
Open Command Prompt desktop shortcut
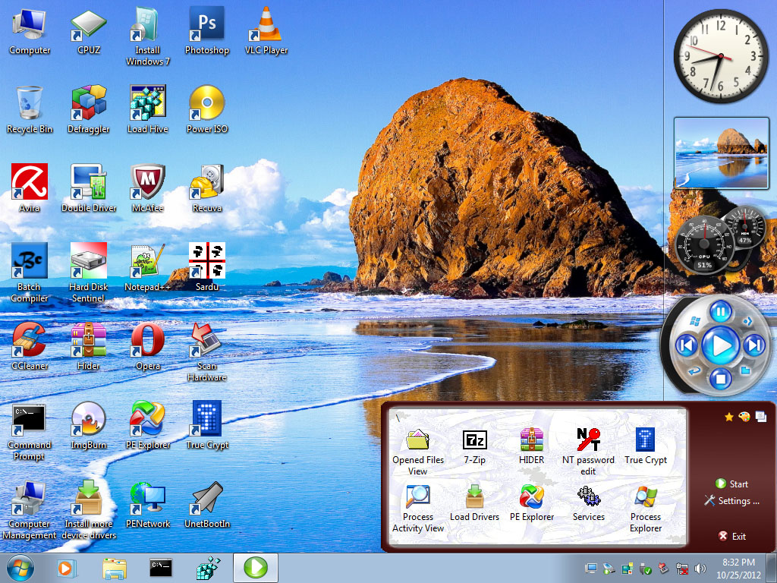[30, 431]
